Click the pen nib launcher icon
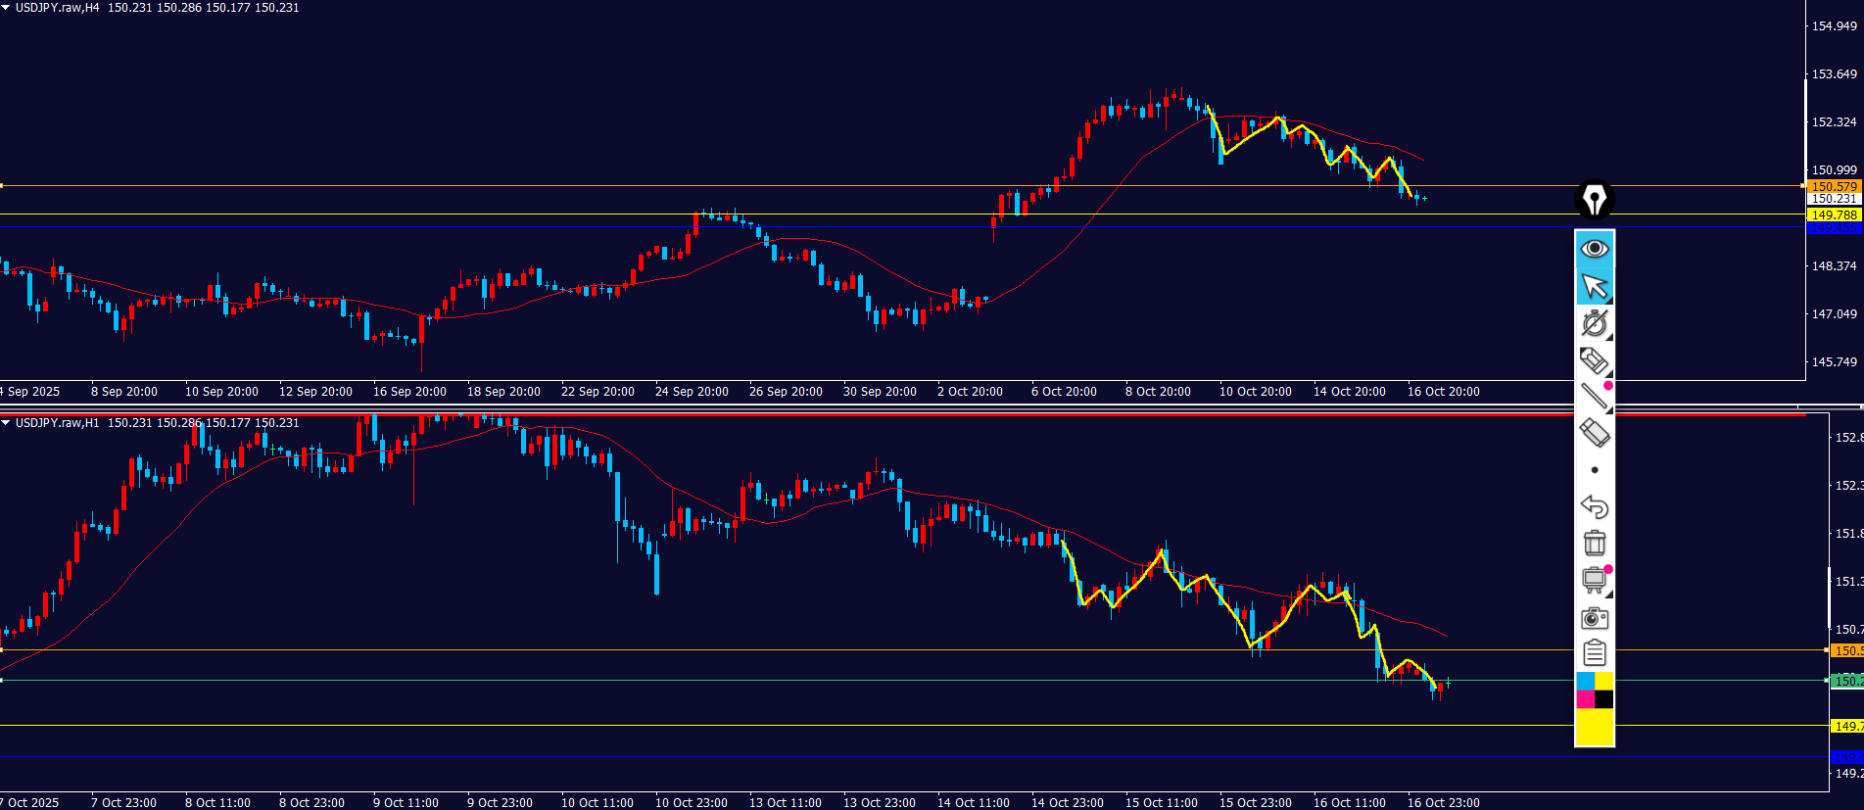 [x=1594, y=200]
